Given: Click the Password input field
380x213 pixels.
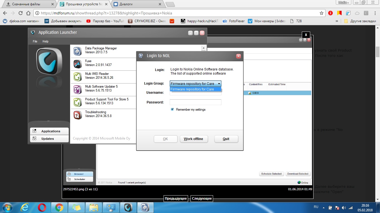Looking at the screenshot, I should [x=195, y=102].
